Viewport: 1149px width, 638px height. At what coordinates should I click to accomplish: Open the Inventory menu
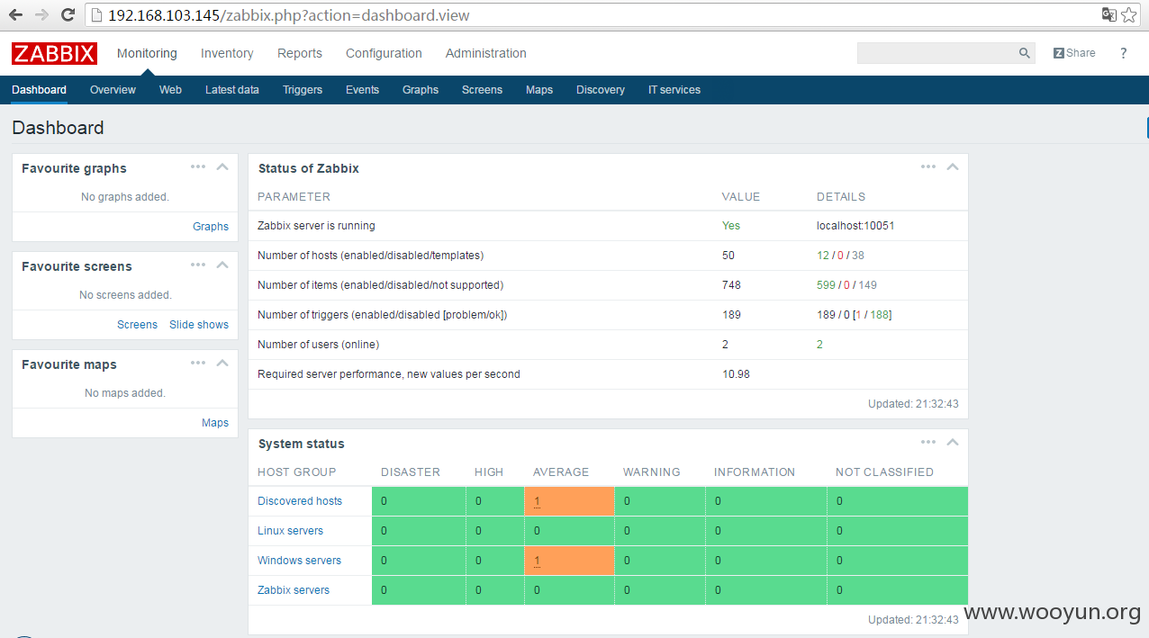pos(227,53)
